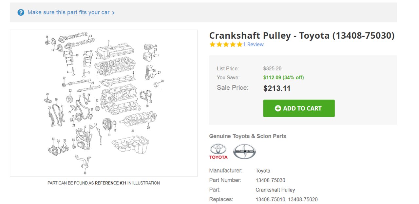Click the struck-through $325.20 list price

pos(272,69)
